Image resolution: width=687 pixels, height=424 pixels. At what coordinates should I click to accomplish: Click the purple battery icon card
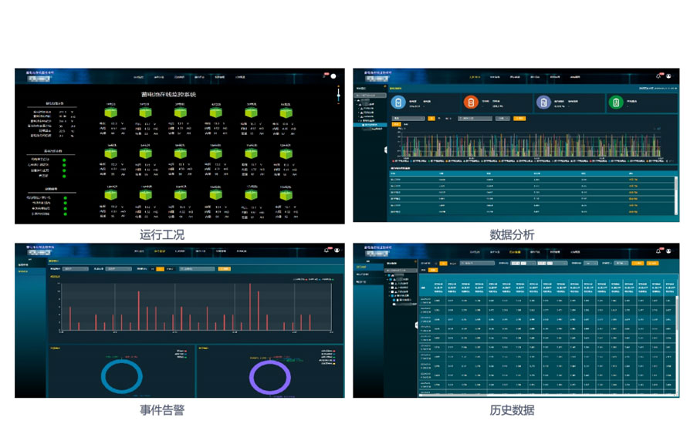pyautogui.click(x=543, y=102)
